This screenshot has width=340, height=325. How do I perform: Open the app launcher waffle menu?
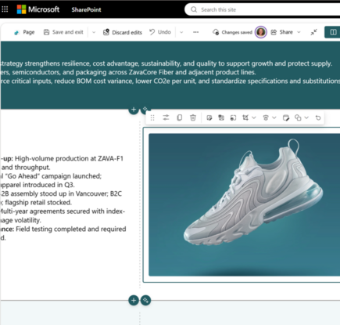5,9
